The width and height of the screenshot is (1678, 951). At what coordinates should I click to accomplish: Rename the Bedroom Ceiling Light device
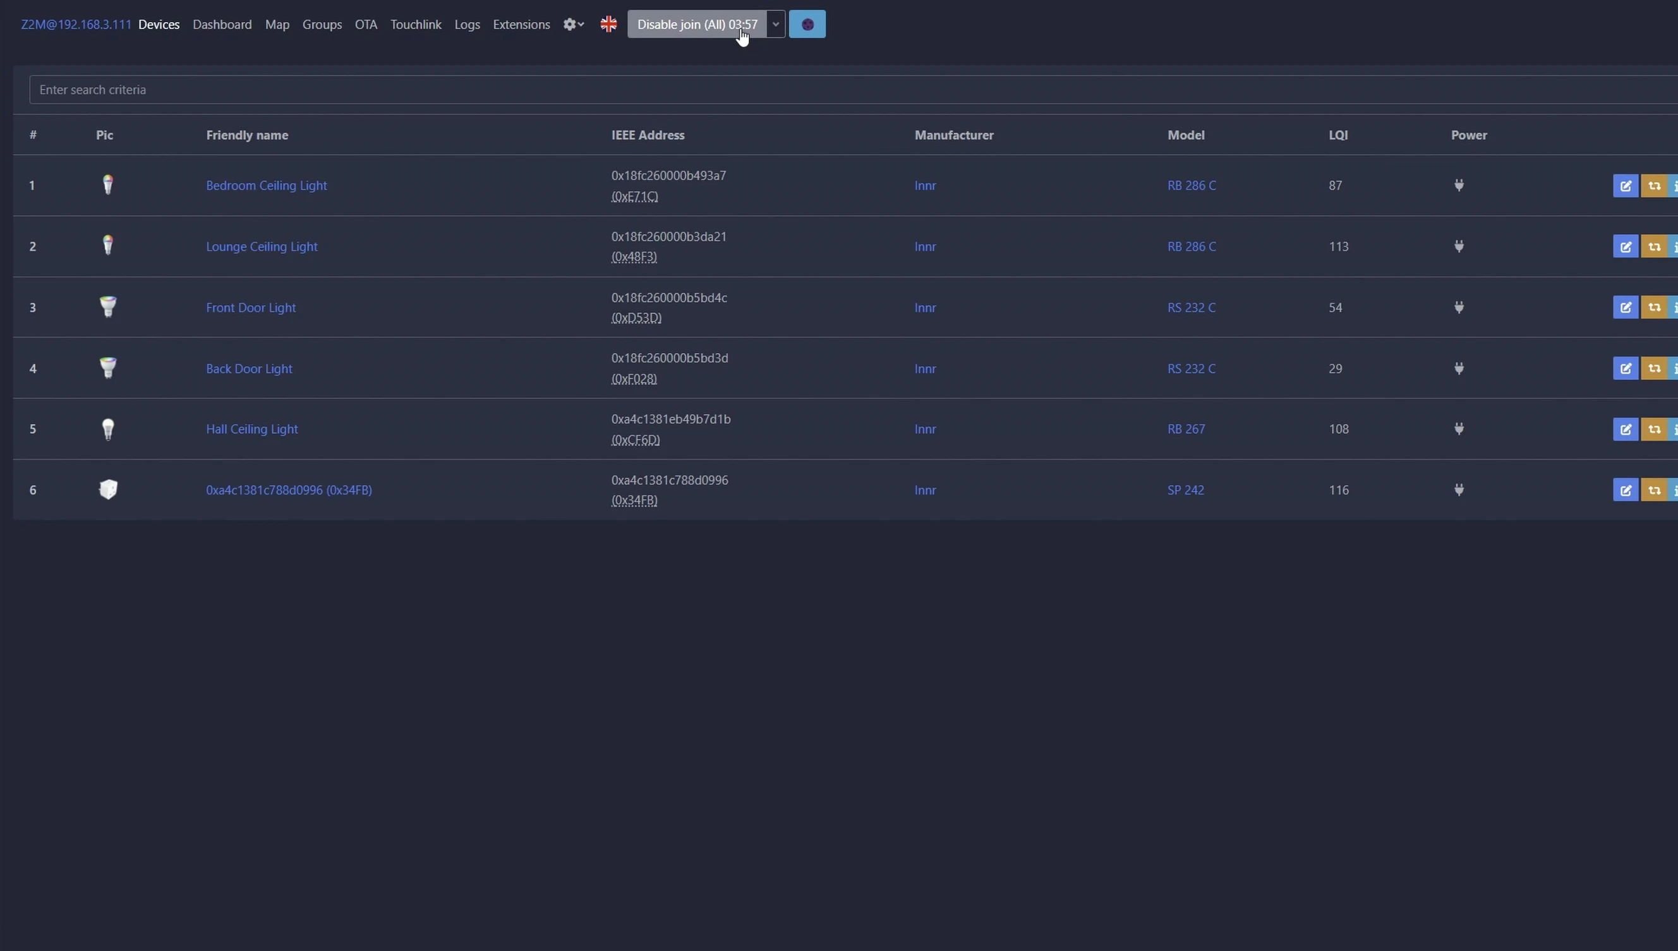[1625, 186]
